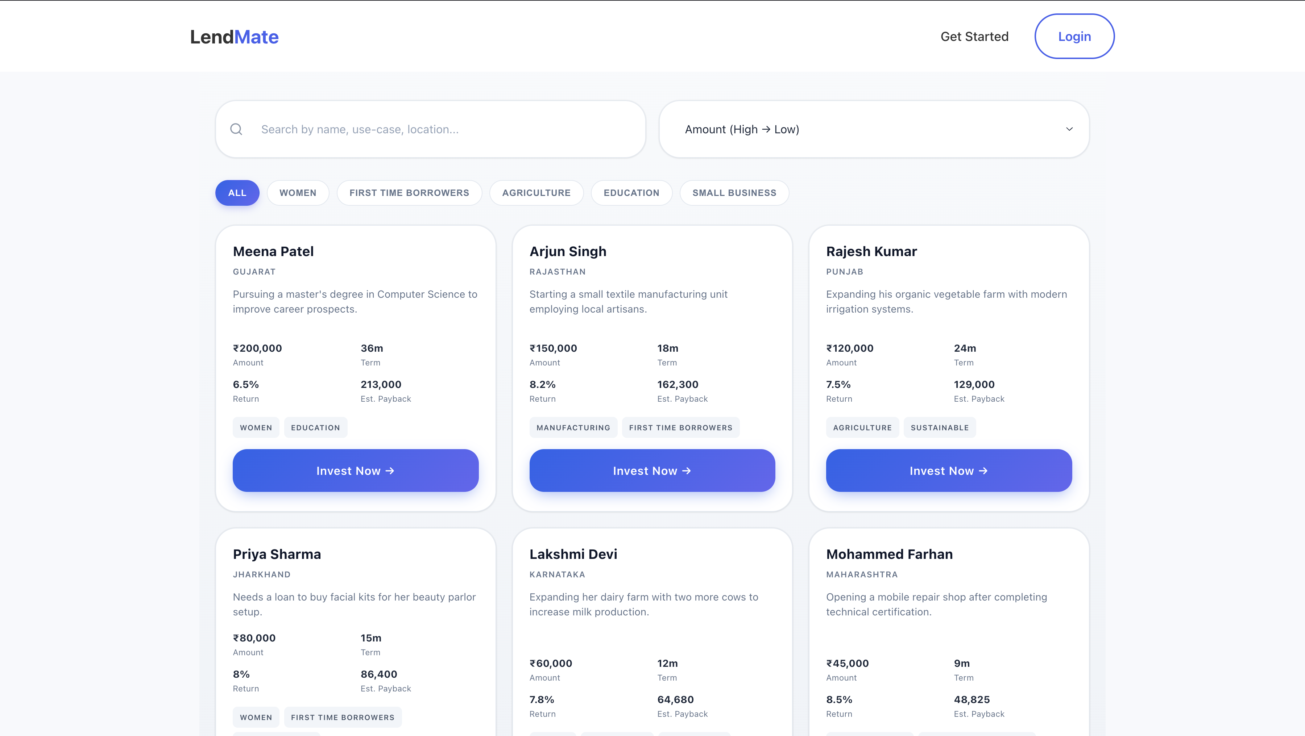
Task: Open the EDUCATION filter category
Action: tap(631, 192)
